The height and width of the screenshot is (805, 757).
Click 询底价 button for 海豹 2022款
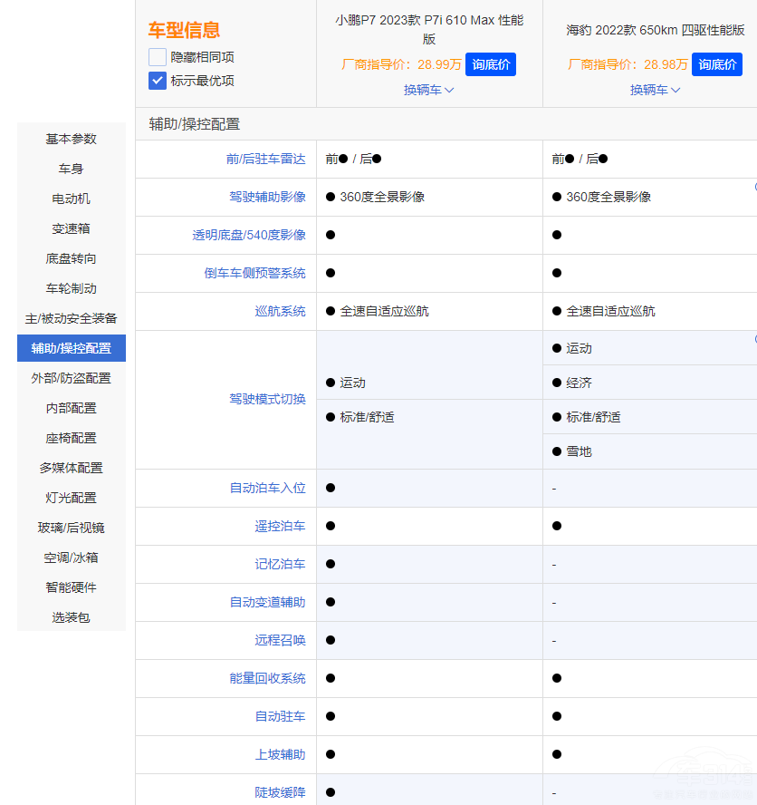pyautogui.click(x=716, y=64)
